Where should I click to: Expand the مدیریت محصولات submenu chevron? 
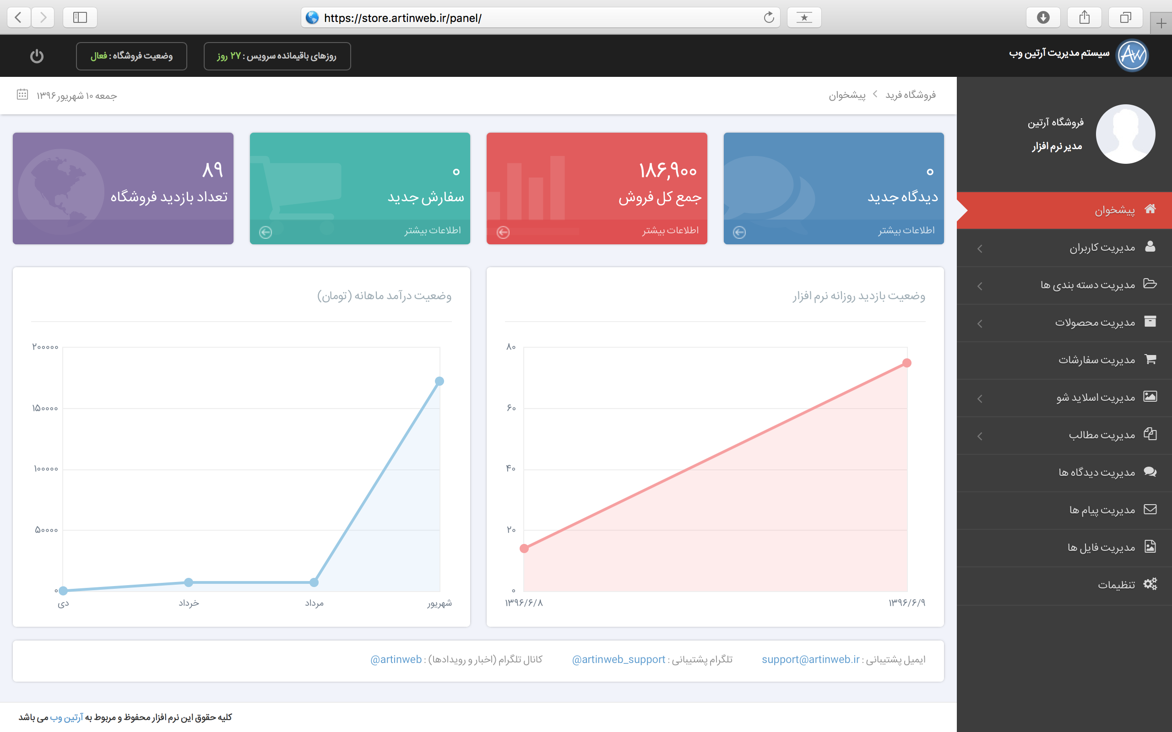click(x=980, y=324)
